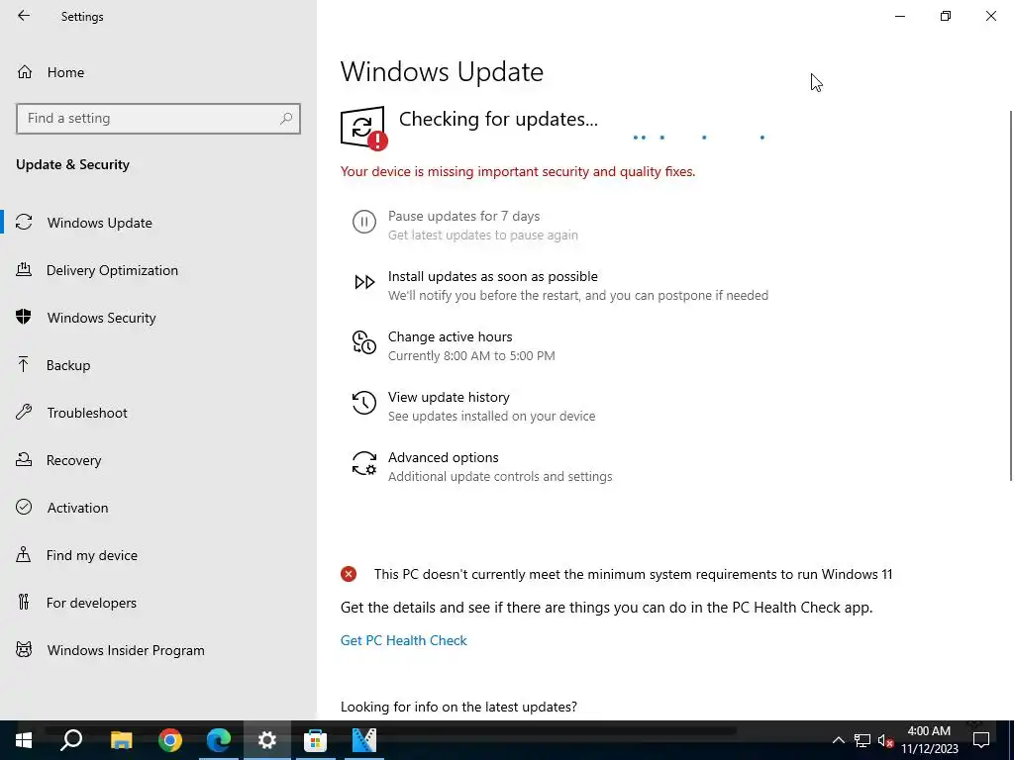
Task: Click the vertical scrollbar on the right
Action: point(1011,295)
